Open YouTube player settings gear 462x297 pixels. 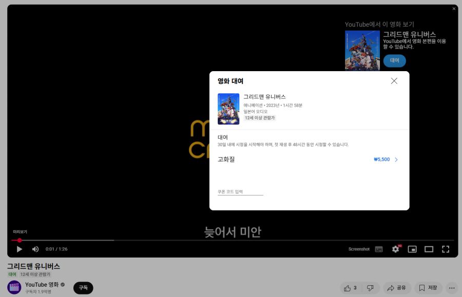395,249
